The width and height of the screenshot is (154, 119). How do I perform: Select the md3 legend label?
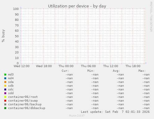coord(11,75)
